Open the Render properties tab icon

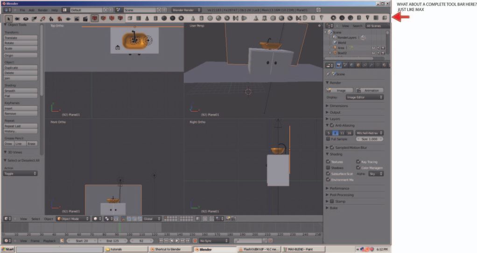click(339, 65)
